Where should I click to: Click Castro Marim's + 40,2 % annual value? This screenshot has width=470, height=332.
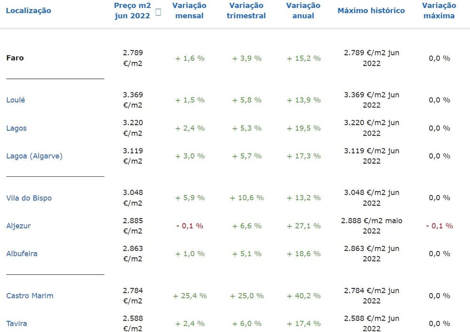pos(304,296)
